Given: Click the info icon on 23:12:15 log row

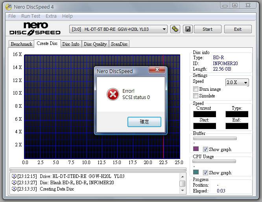Looking at the screenshot, I should (14, 176).
